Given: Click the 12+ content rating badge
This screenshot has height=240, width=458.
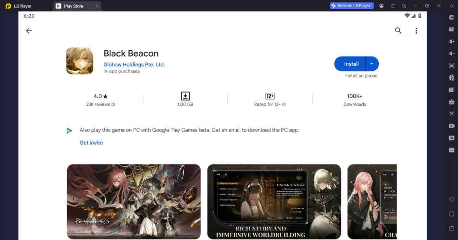Looking at the screenshot, I should [x=270, y=96].
